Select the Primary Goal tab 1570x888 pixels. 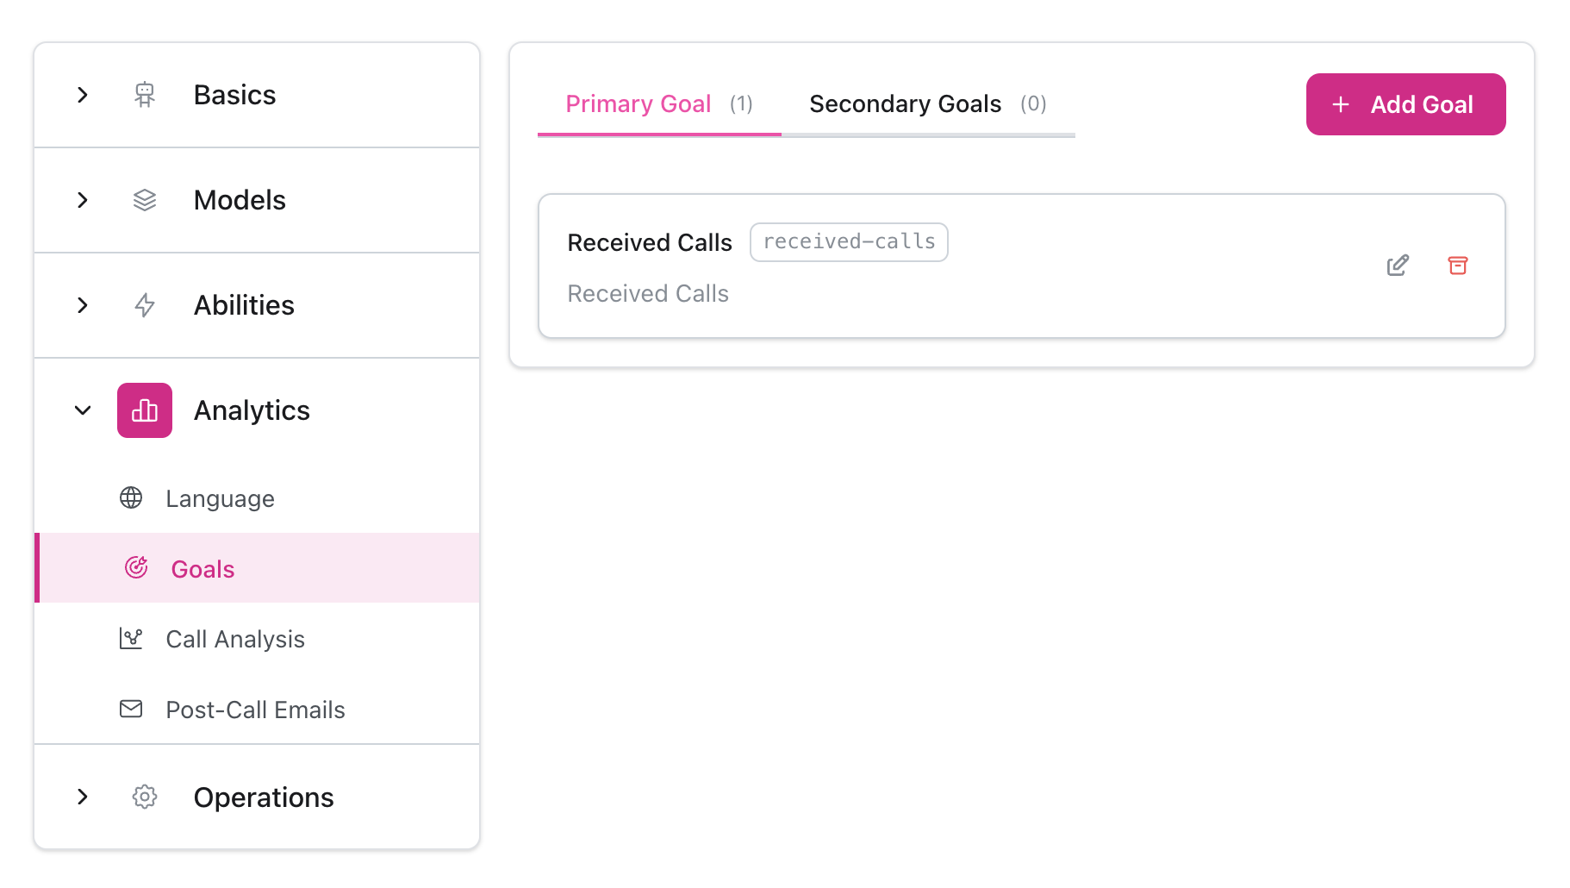[x=638, y=103]
